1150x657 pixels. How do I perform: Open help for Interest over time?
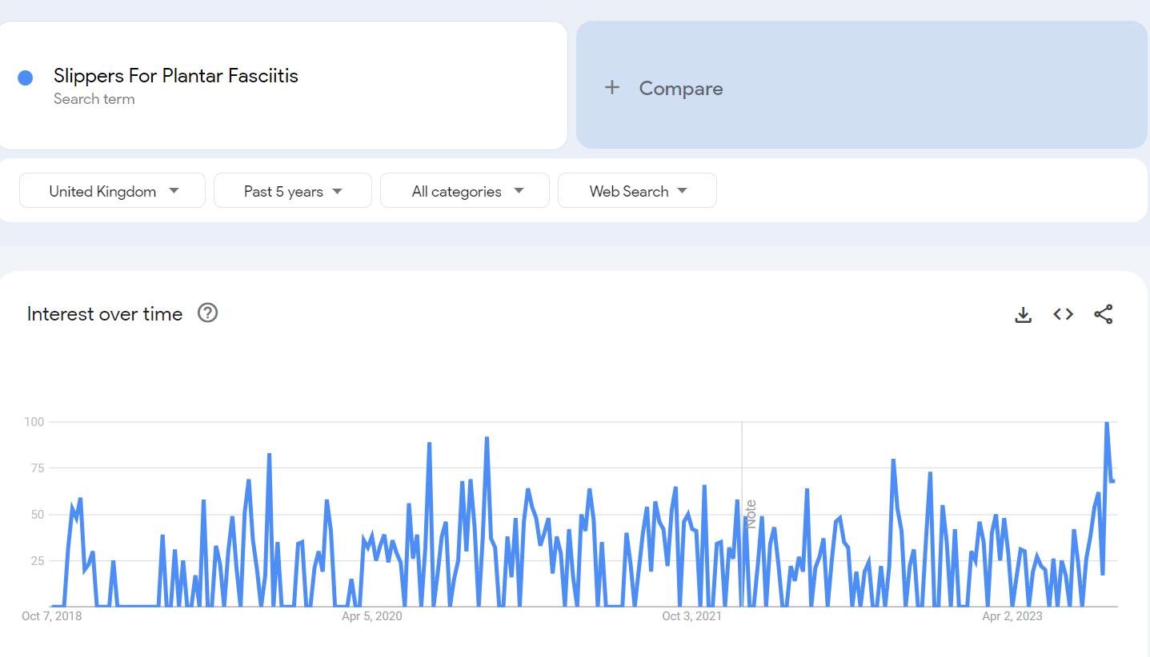208,313
